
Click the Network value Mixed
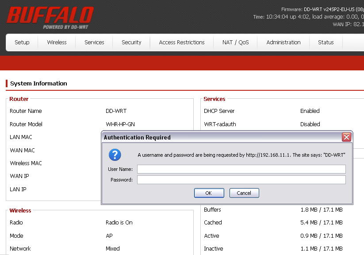(x=113, y=248)
